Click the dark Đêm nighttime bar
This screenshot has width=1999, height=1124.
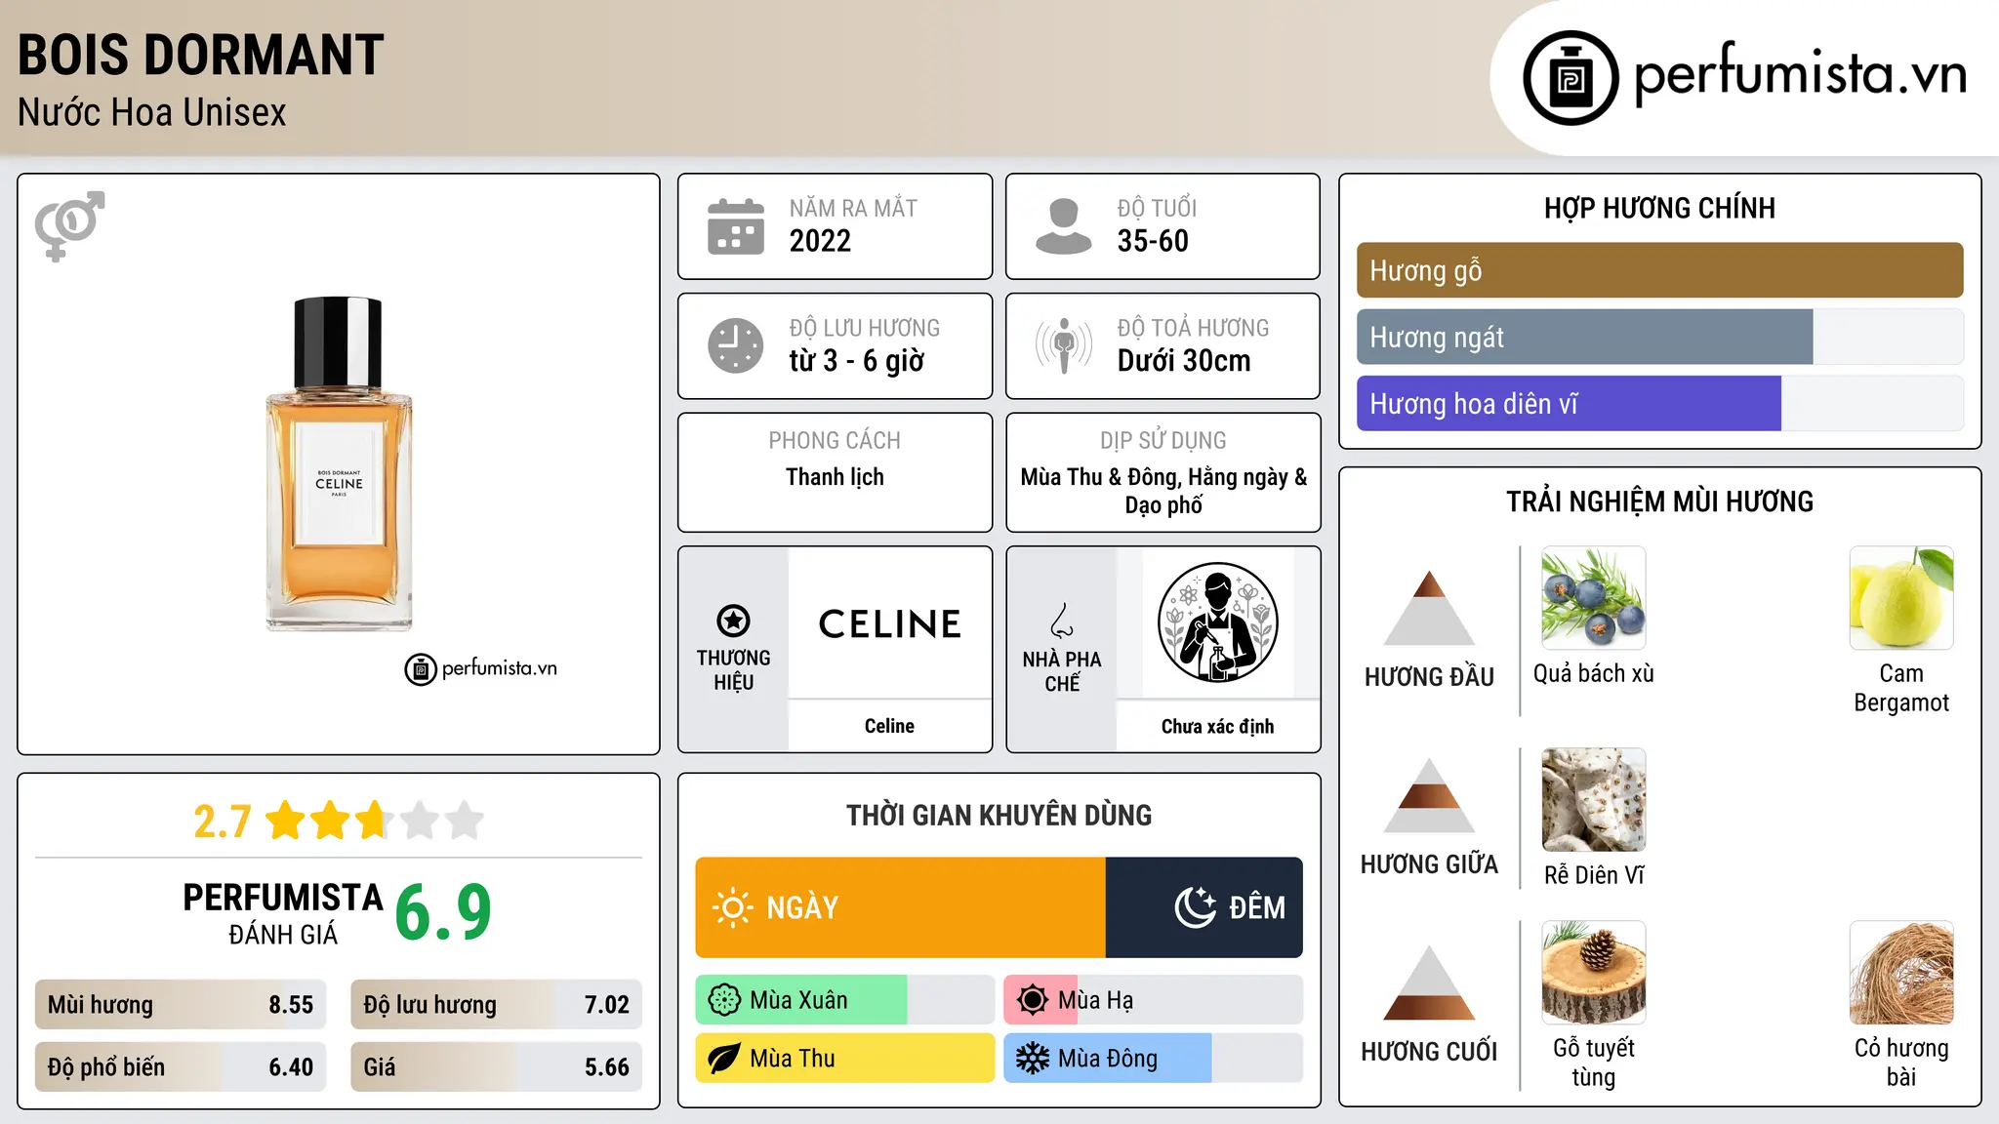[x=1204, y=907]
